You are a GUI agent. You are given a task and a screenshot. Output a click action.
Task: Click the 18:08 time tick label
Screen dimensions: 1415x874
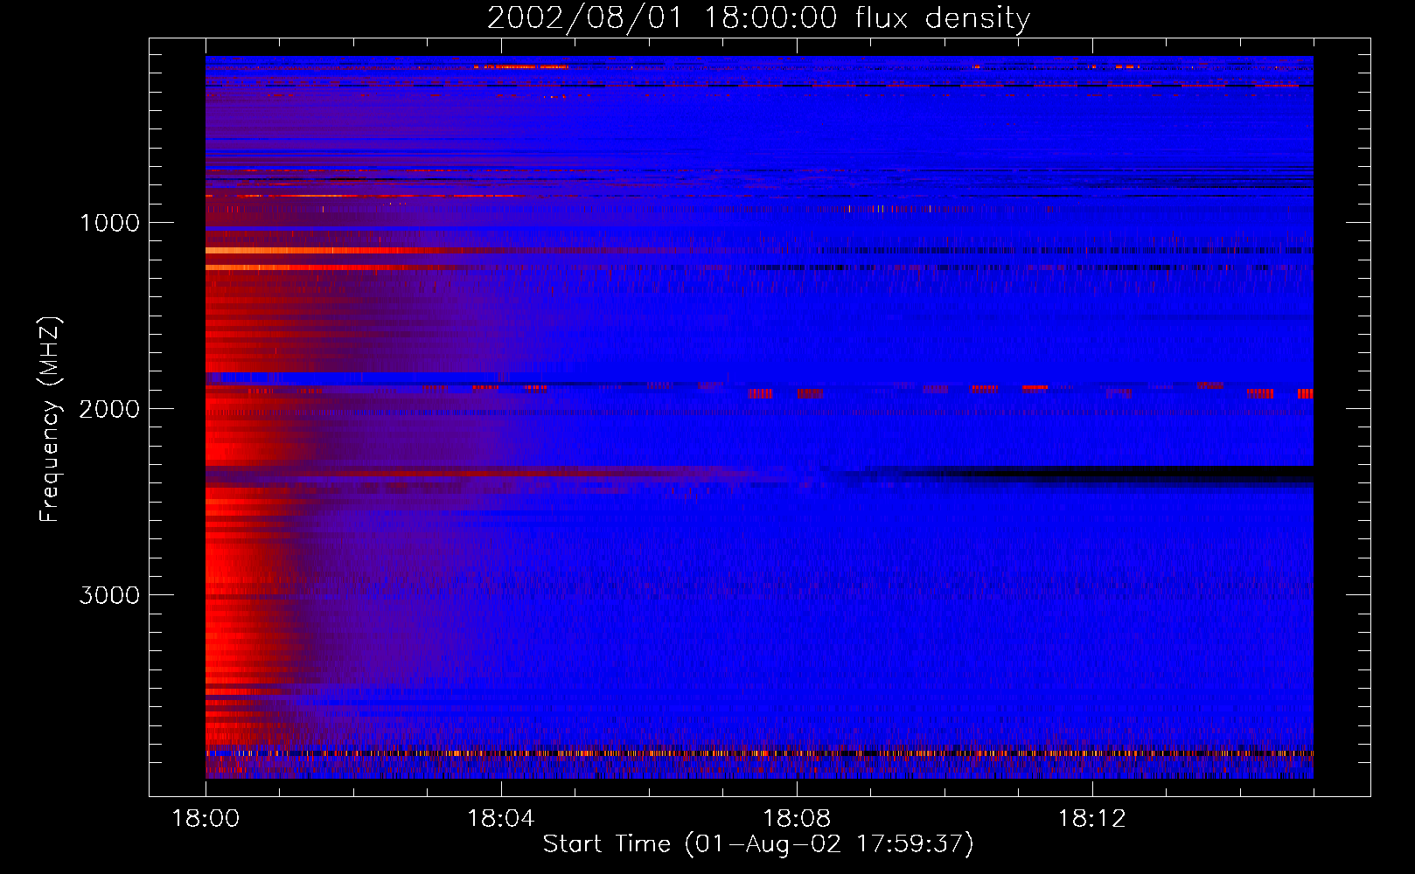(x=797, y=819)
